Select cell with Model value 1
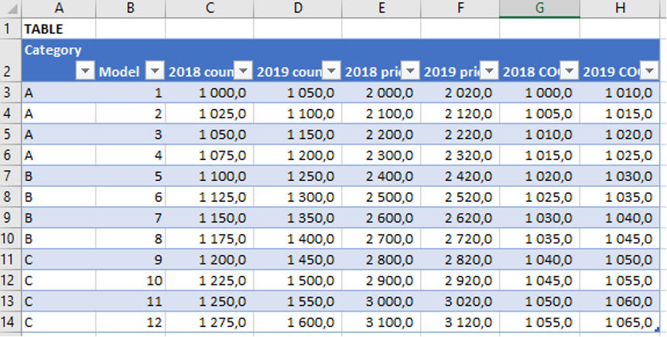The height and width of the screenshot is (337, 667). pos(131,92)
